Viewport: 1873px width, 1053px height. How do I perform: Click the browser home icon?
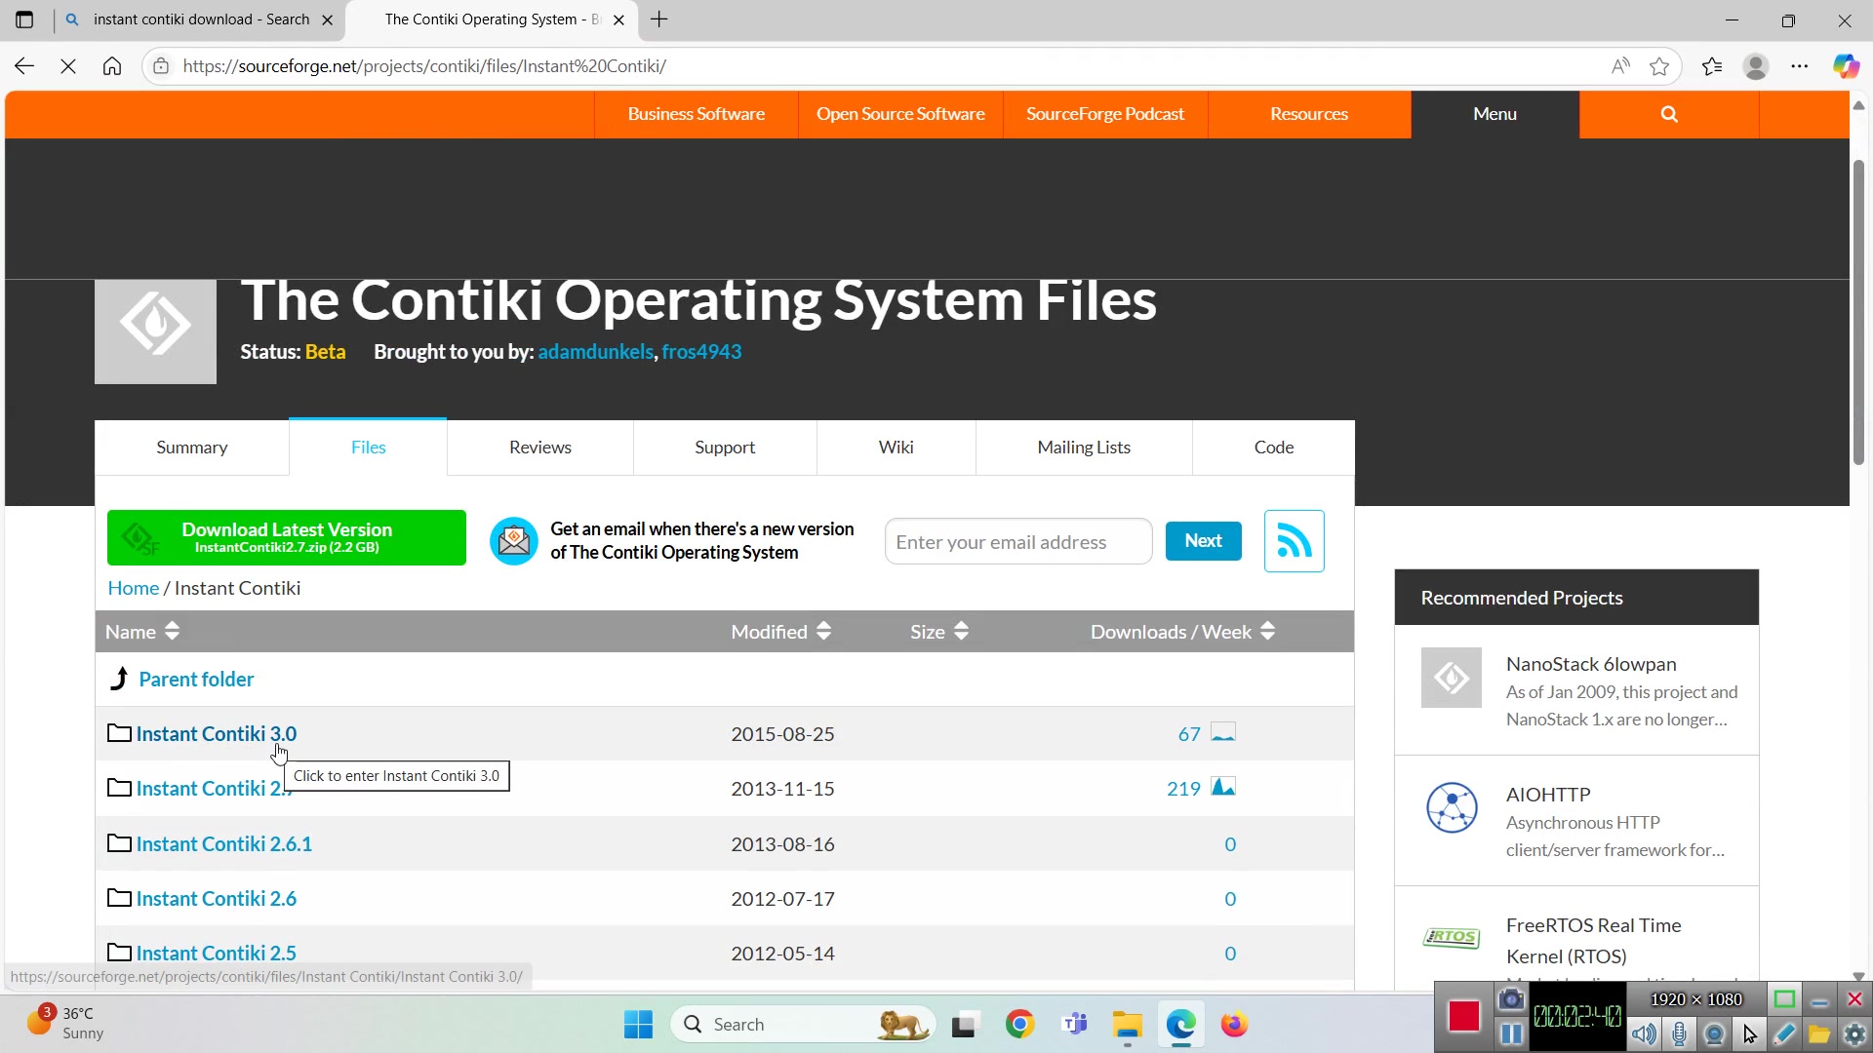[112, 66]
